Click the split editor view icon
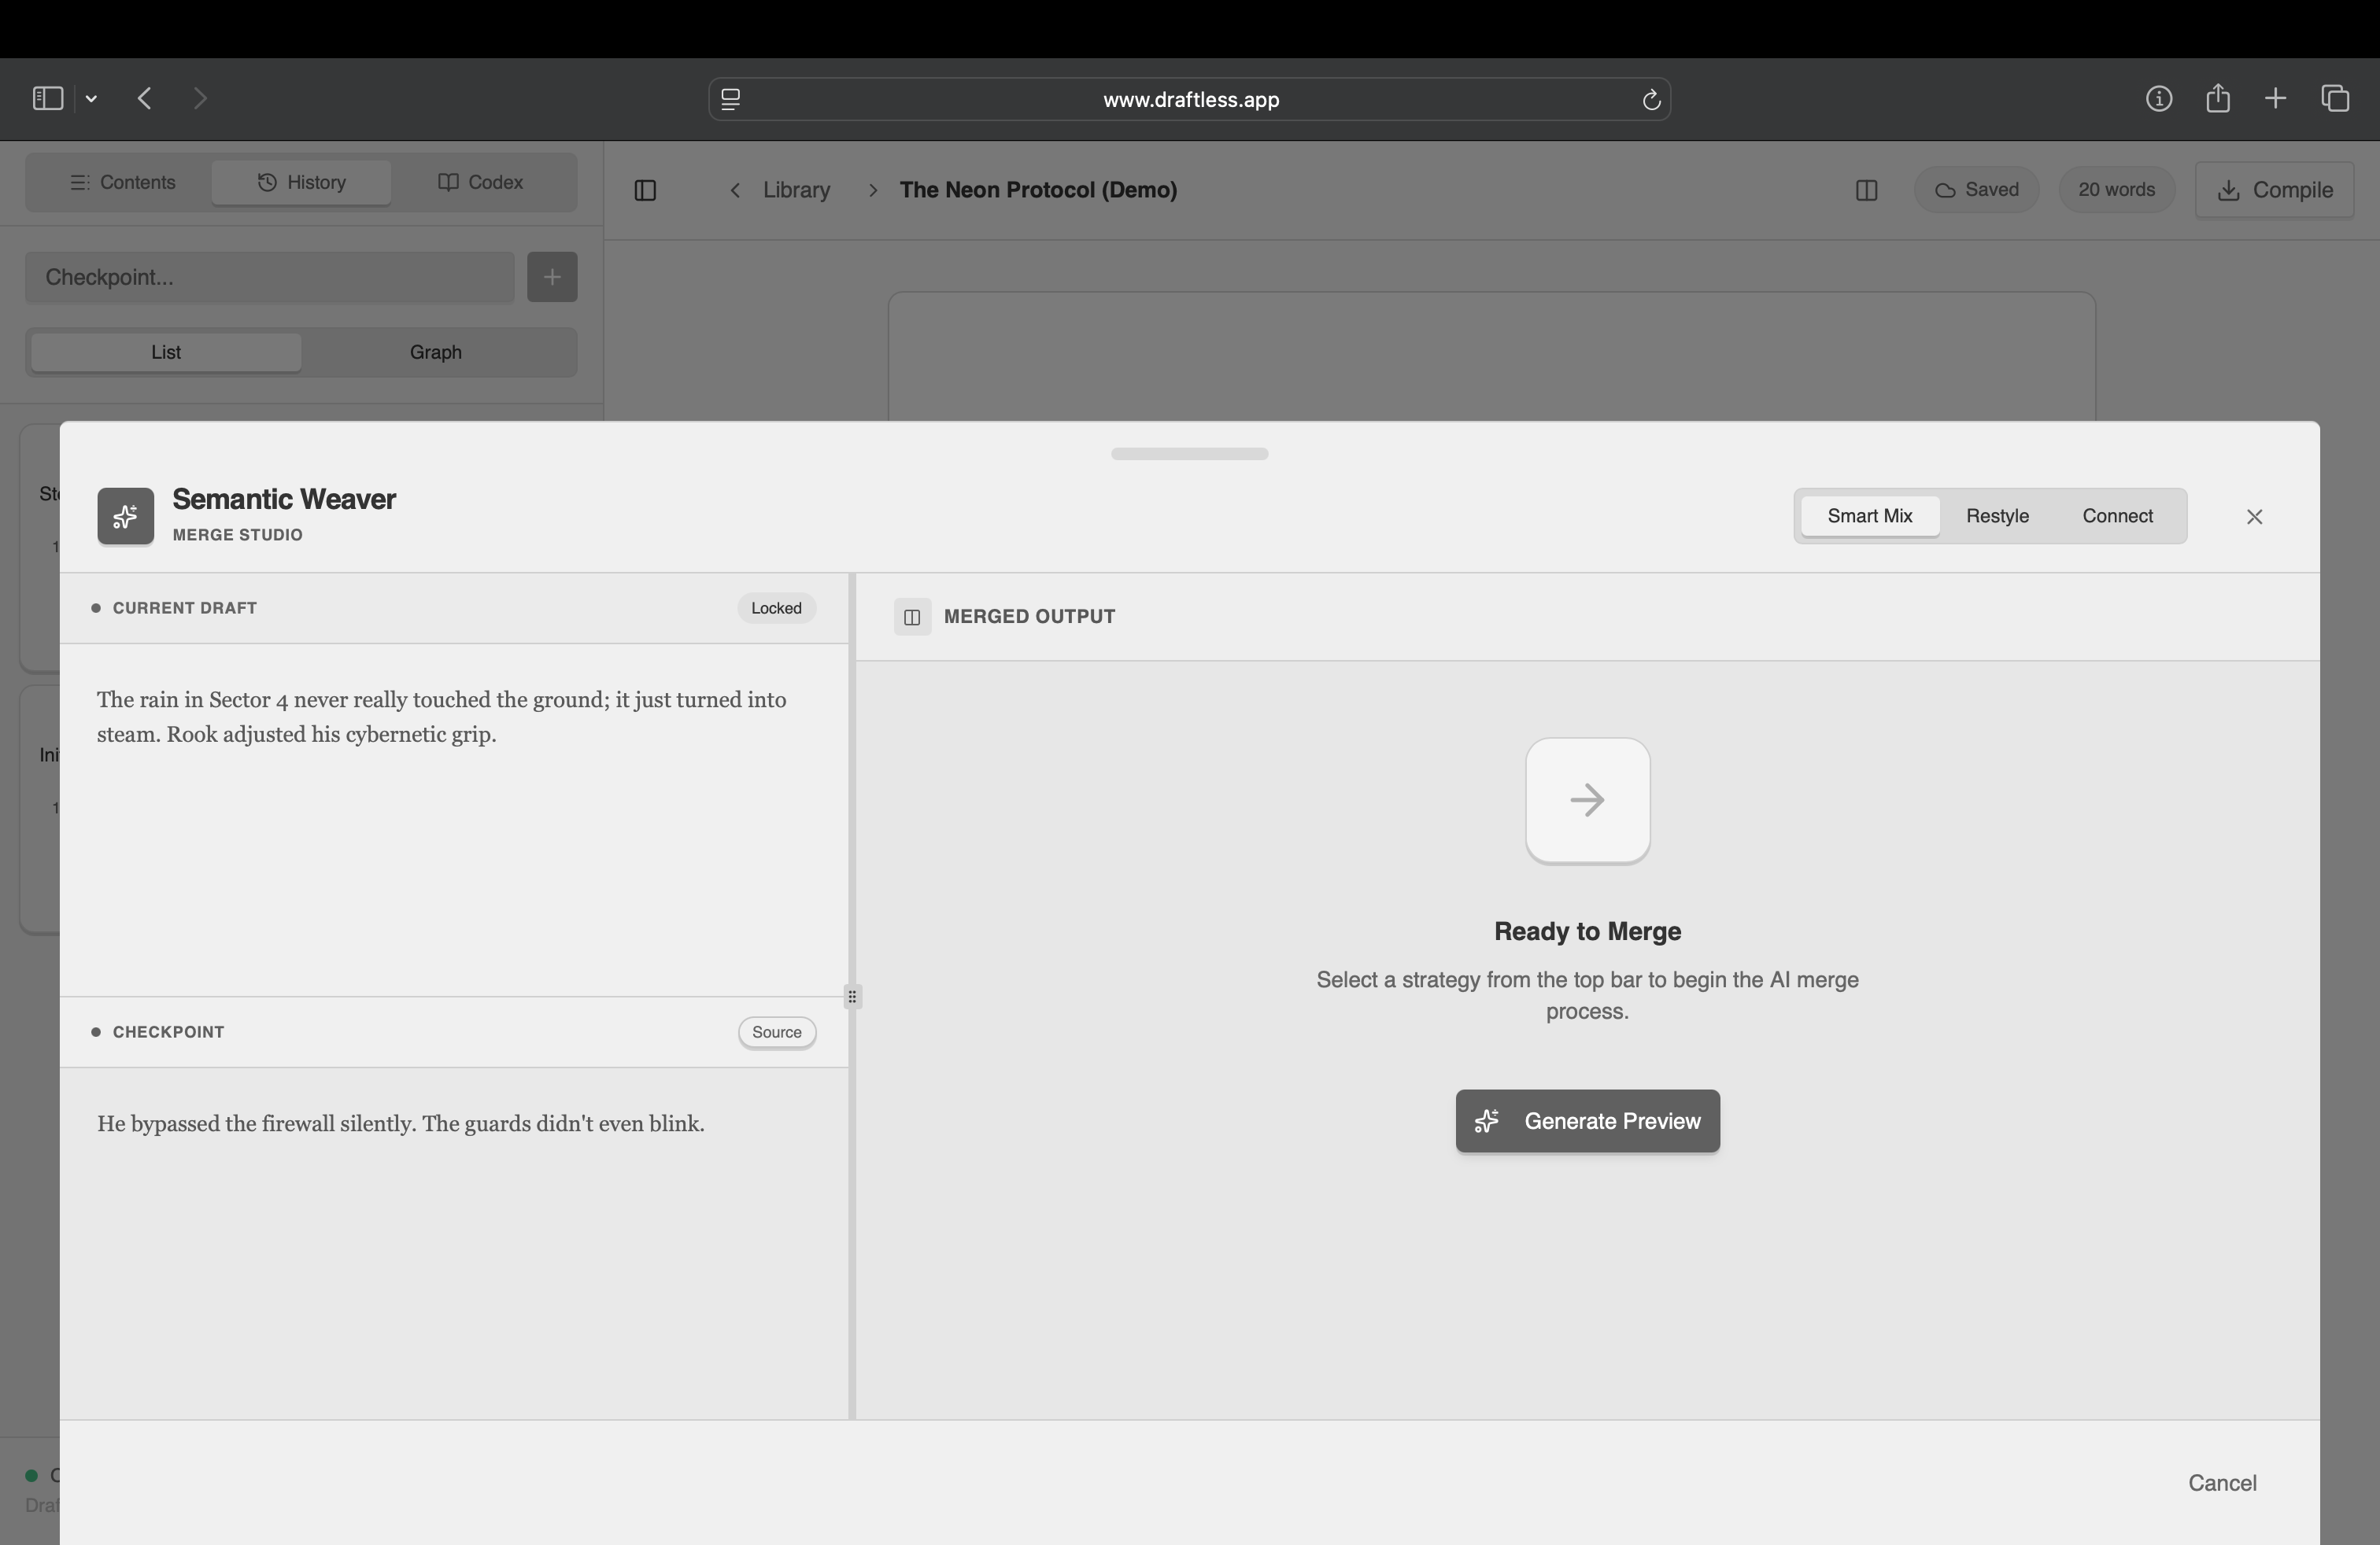 coord(1866,190)
